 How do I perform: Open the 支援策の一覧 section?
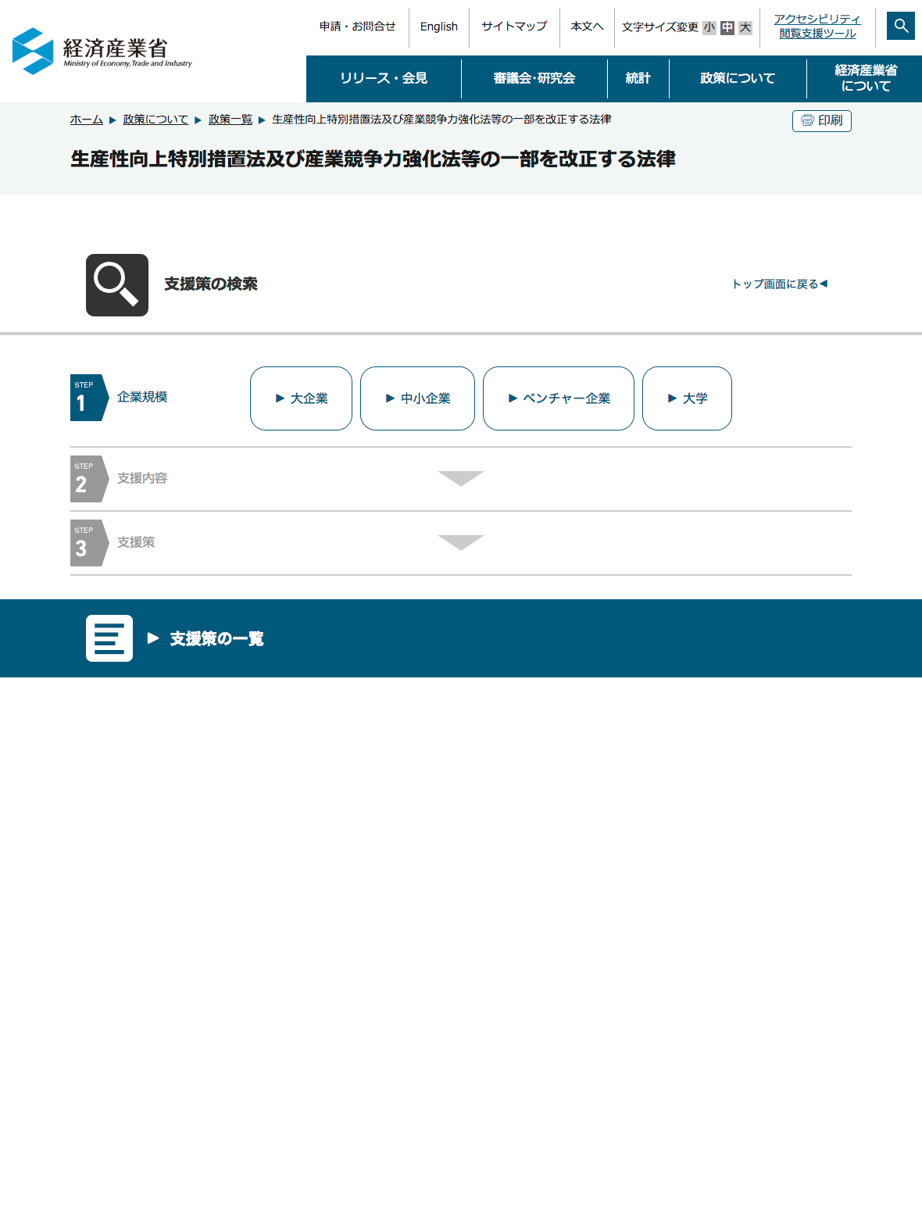216,639
